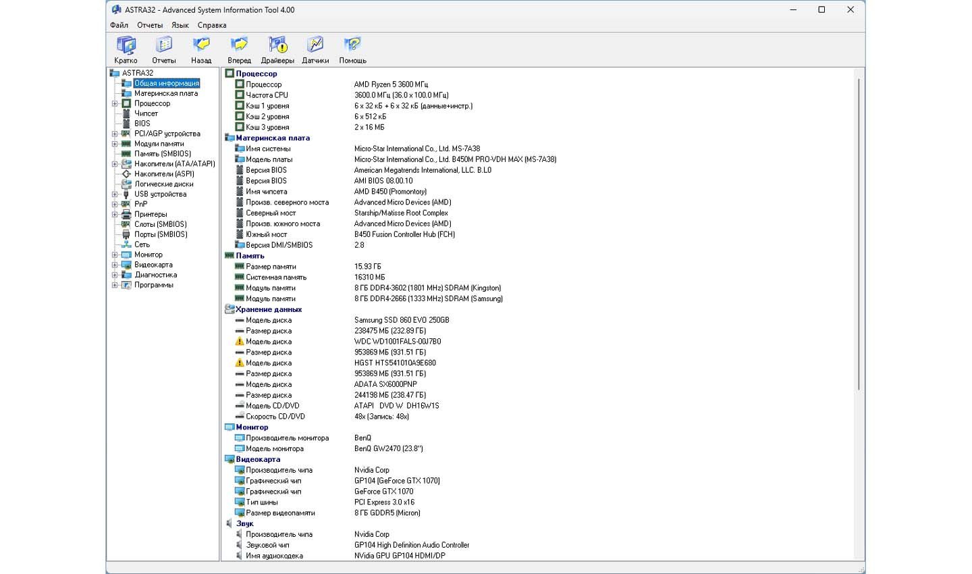Open the Отчеты menu in menu bar
The width and height of the screenshot is (972, 574).
click(x=150, y=25)
